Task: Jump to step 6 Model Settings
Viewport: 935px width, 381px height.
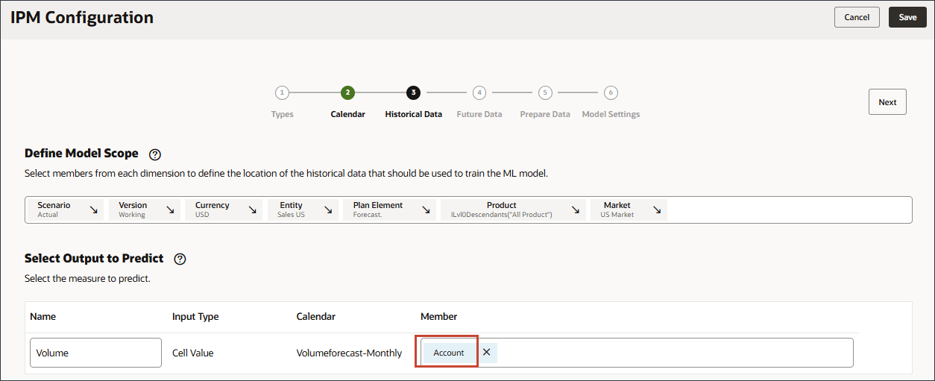Action: tap(611, 93)
